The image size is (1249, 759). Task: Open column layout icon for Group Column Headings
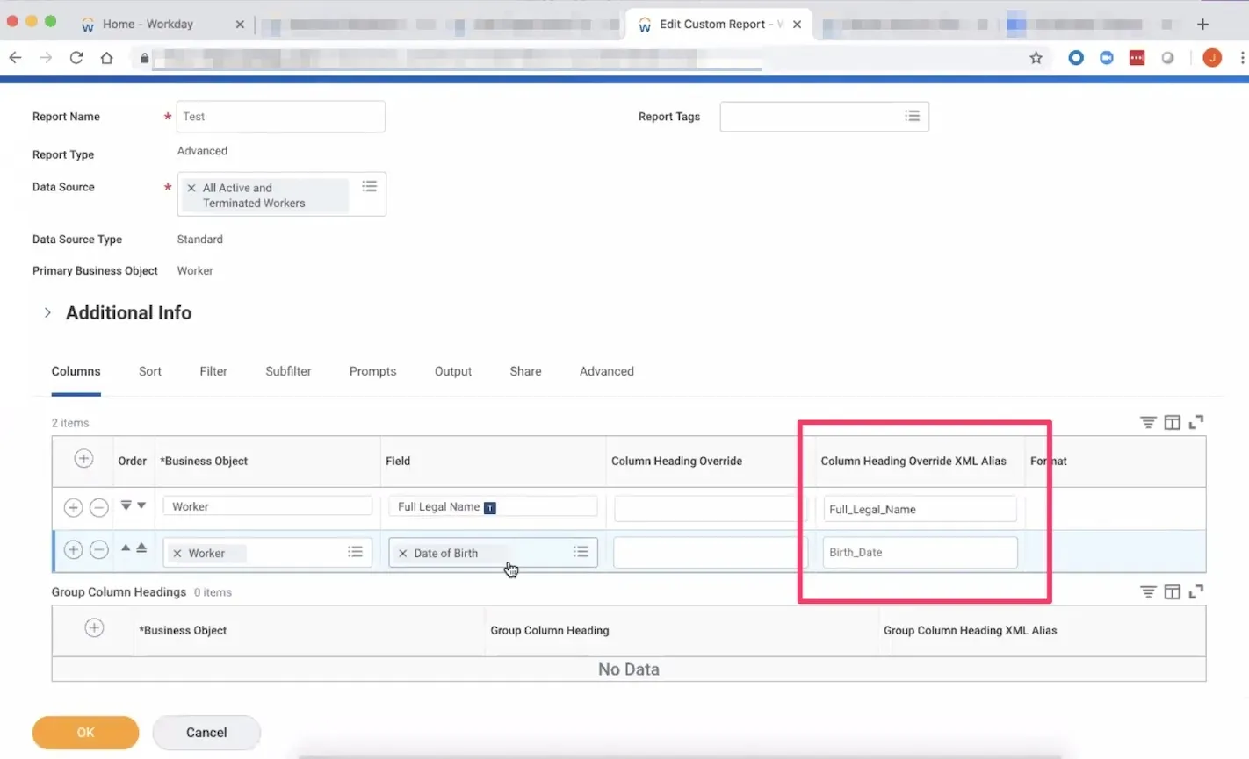click(1172, 591)
